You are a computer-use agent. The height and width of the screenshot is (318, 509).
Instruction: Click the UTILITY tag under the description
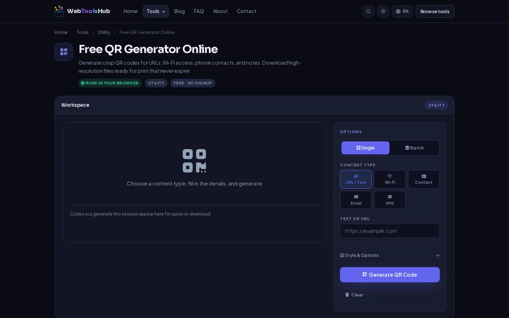(x=156, y=83)
